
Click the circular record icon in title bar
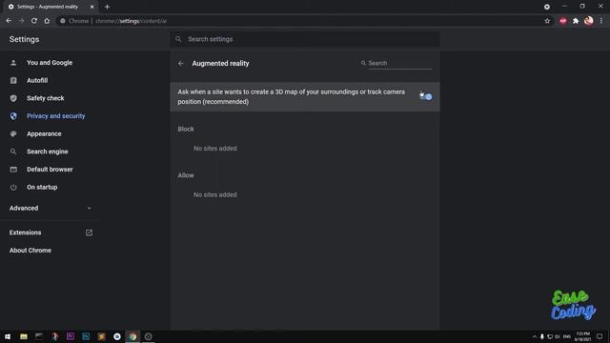click(x=546, y=7)
